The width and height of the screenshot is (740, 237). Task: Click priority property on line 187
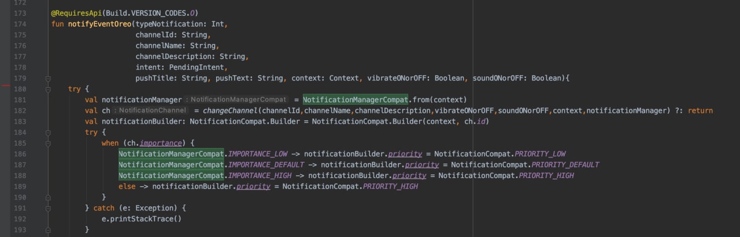pos(421,165)
